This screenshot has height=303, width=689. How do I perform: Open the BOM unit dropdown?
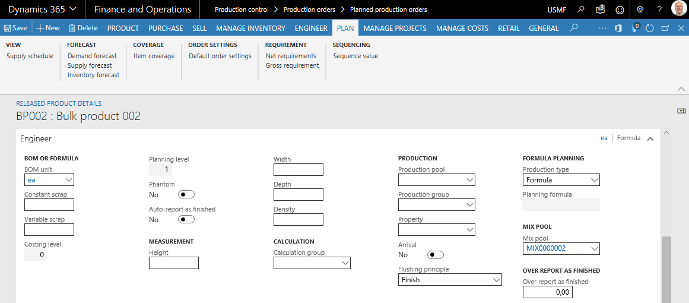pyautogui.click(x=69, y=180)
